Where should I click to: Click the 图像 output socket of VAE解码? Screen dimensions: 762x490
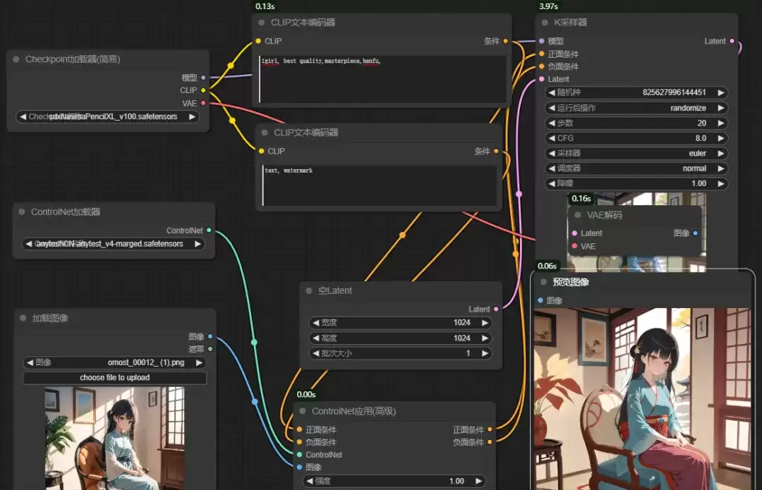[696, 233]
